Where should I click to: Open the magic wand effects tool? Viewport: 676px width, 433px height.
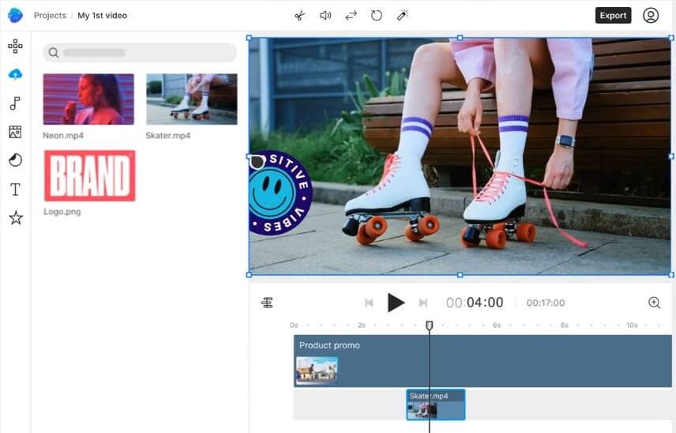[402, 16]
